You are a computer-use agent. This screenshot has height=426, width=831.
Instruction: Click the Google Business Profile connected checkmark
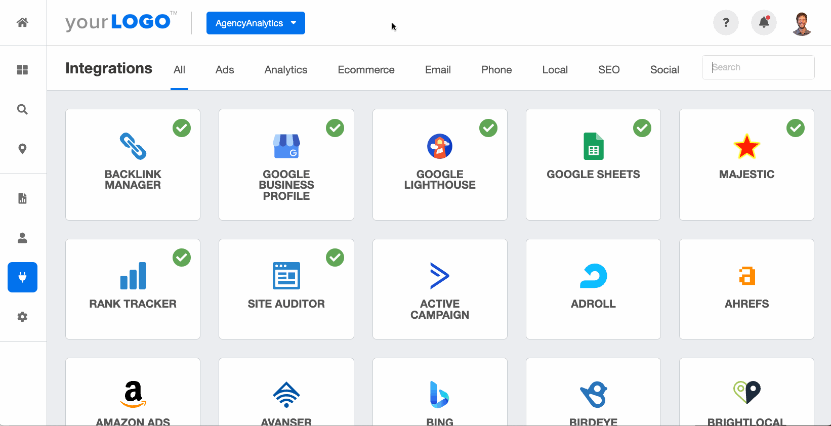pos(335,128)
